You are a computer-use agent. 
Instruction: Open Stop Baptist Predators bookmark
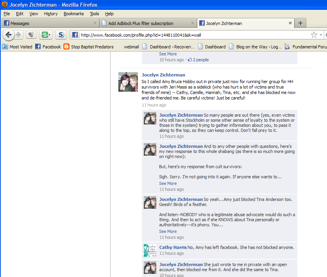point(89,47)
